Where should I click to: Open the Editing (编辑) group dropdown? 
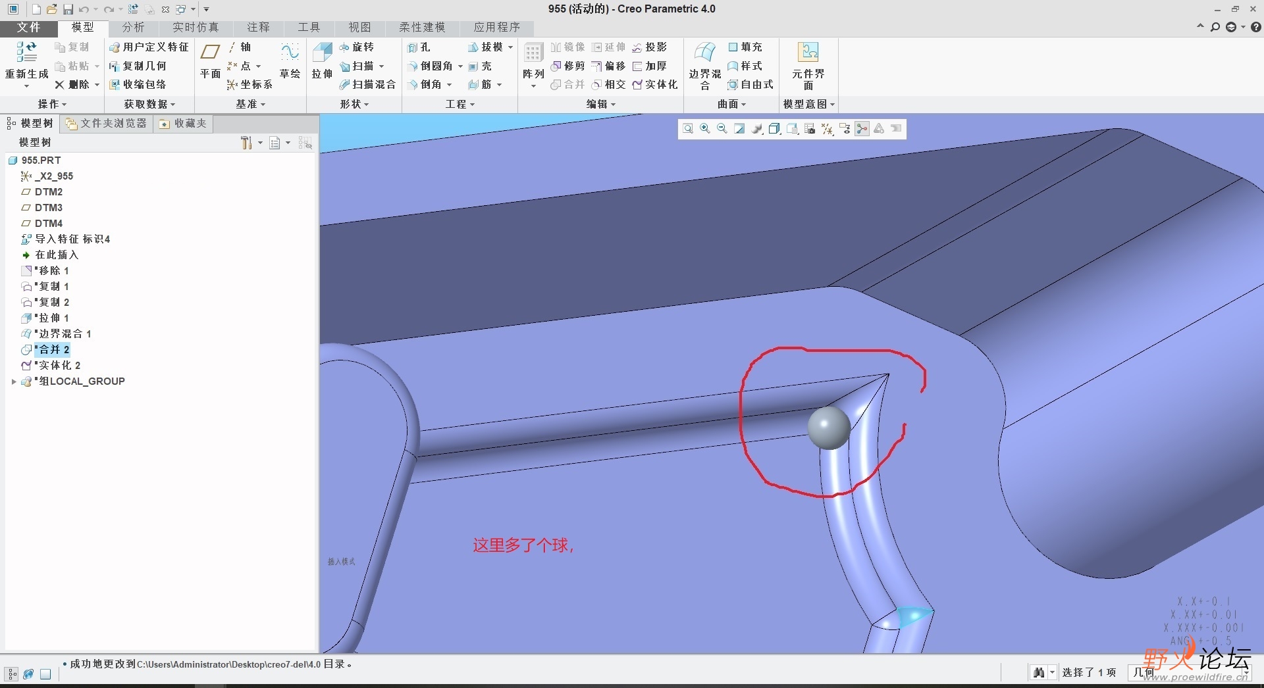pos(601,104)
